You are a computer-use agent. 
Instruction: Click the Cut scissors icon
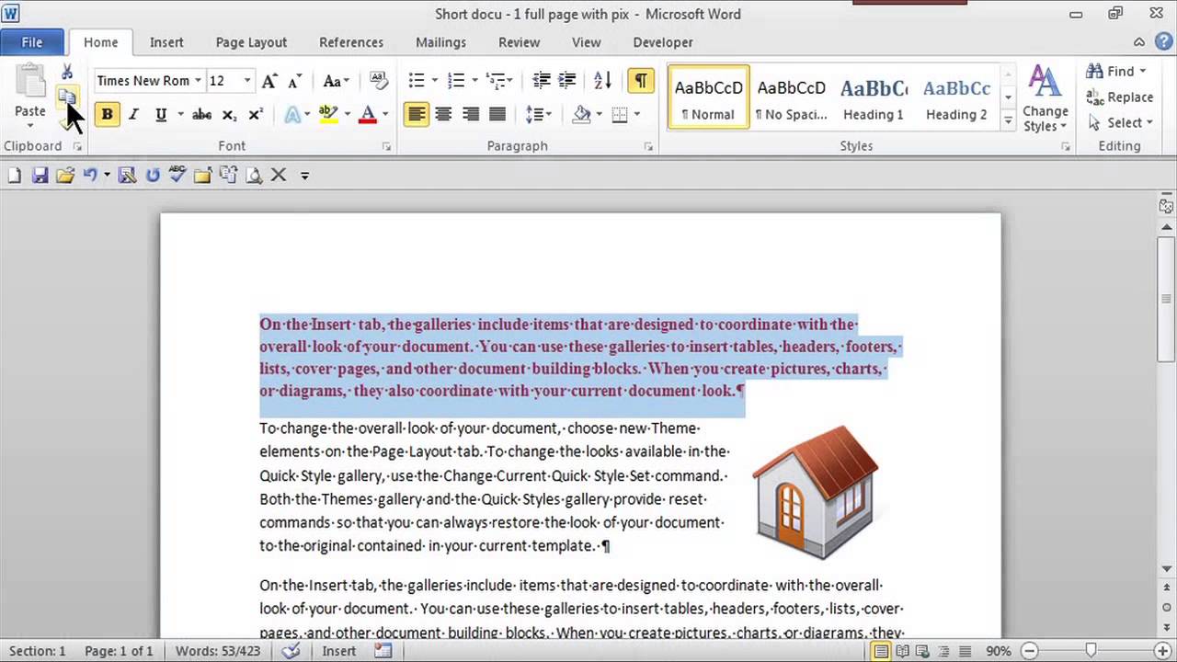click(67, 72)
